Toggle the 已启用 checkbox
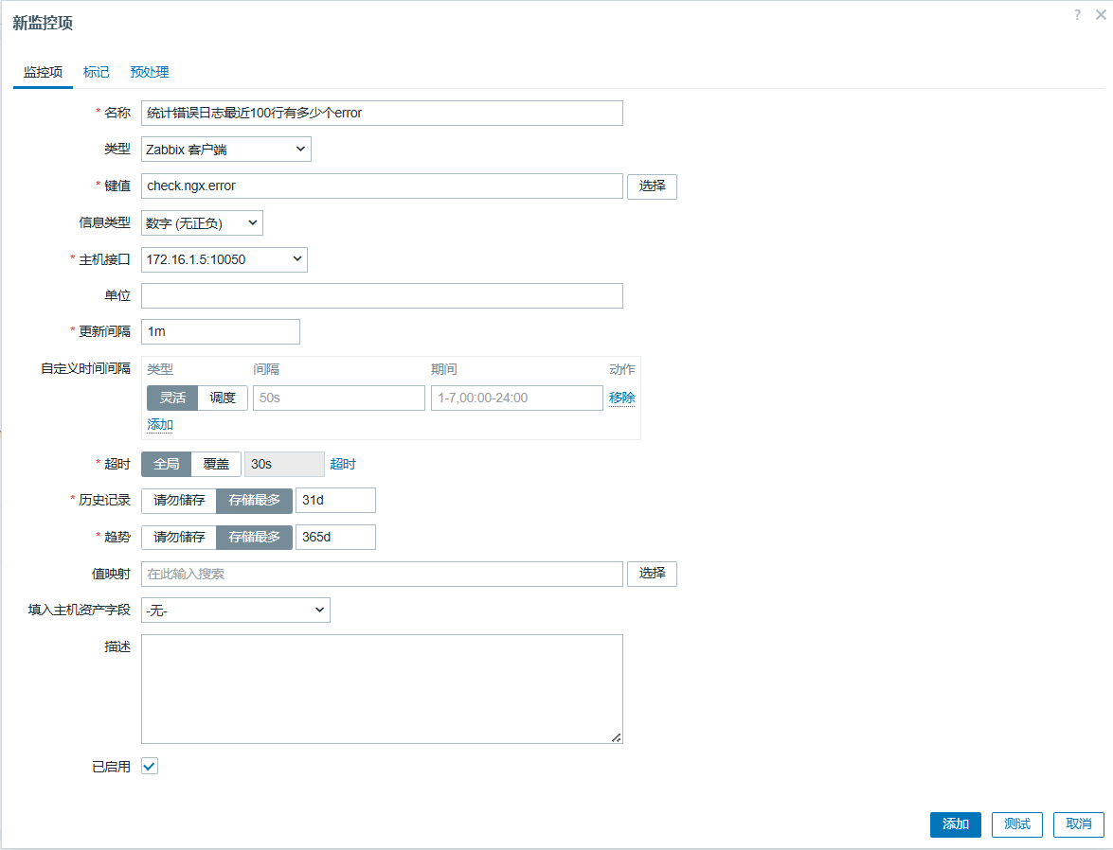 150,766
